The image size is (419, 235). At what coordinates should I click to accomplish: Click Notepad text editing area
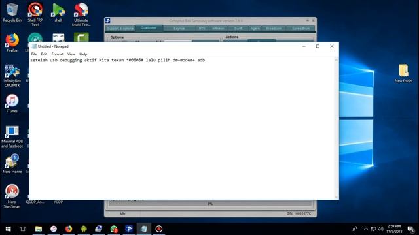182,128
